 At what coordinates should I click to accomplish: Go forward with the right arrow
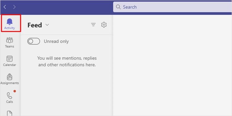14,7
